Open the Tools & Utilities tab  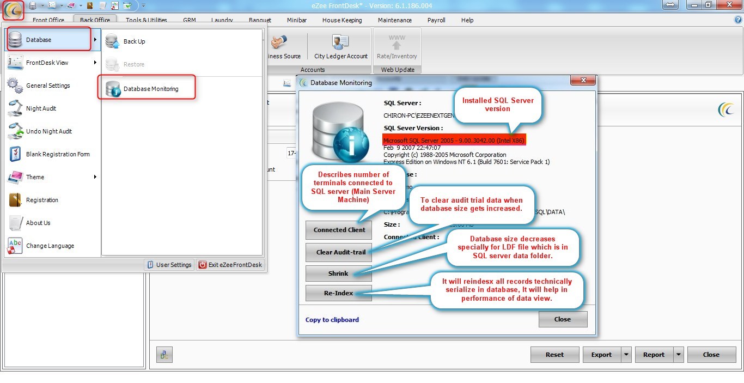click(147, 20)
